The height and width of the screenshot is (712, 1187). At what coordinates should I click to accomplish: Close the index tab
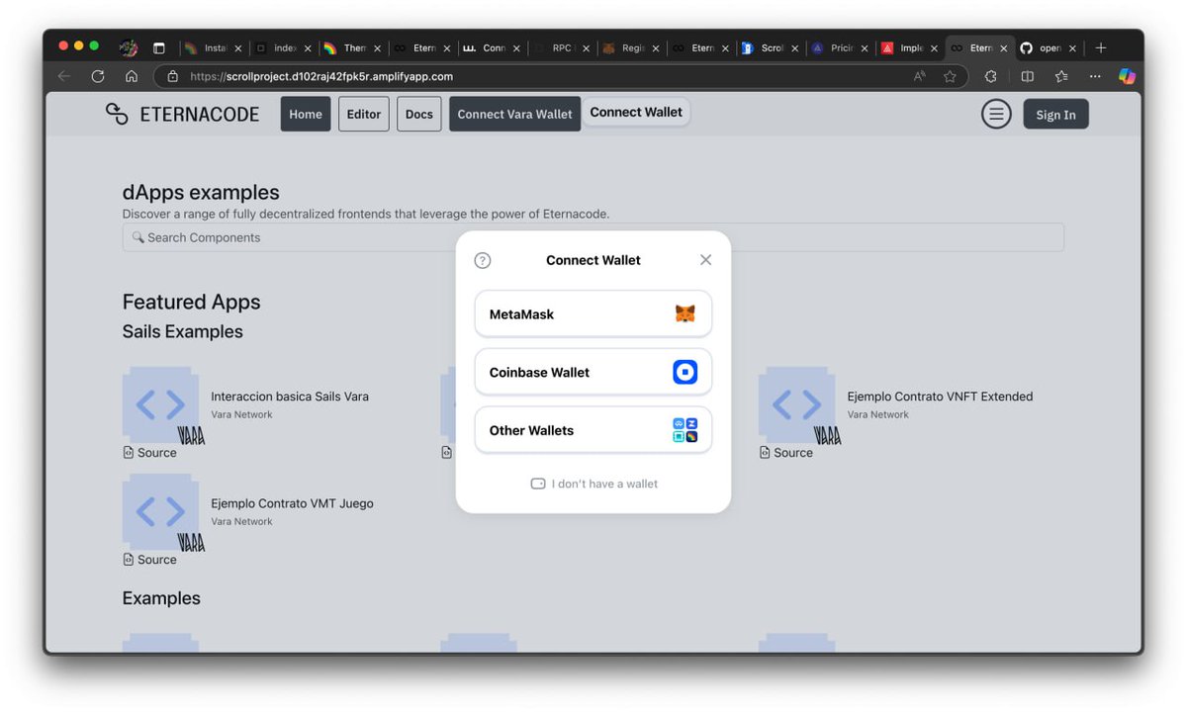[308, 47]
